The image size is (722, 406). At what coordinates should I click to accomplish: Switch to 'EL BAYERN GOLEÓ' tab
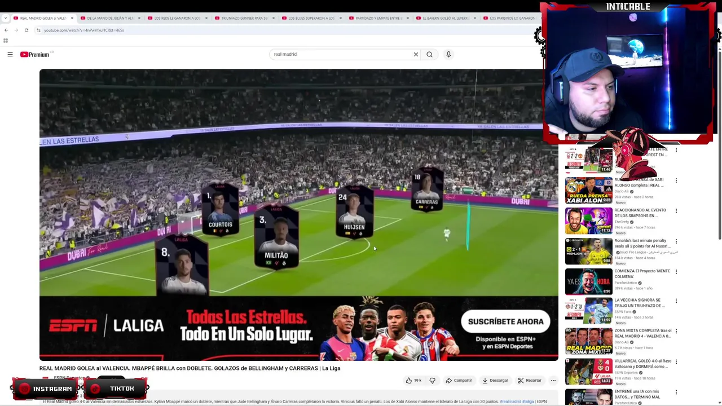point(446,18)
